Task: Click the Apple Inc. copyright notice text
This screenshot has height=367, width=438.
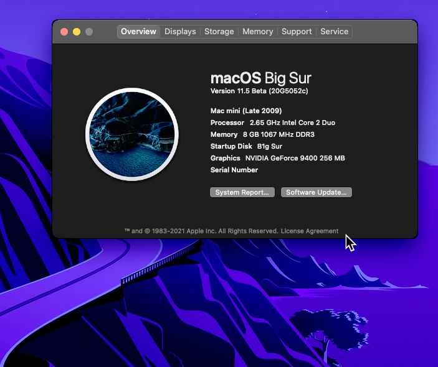Action: point(201,231)
